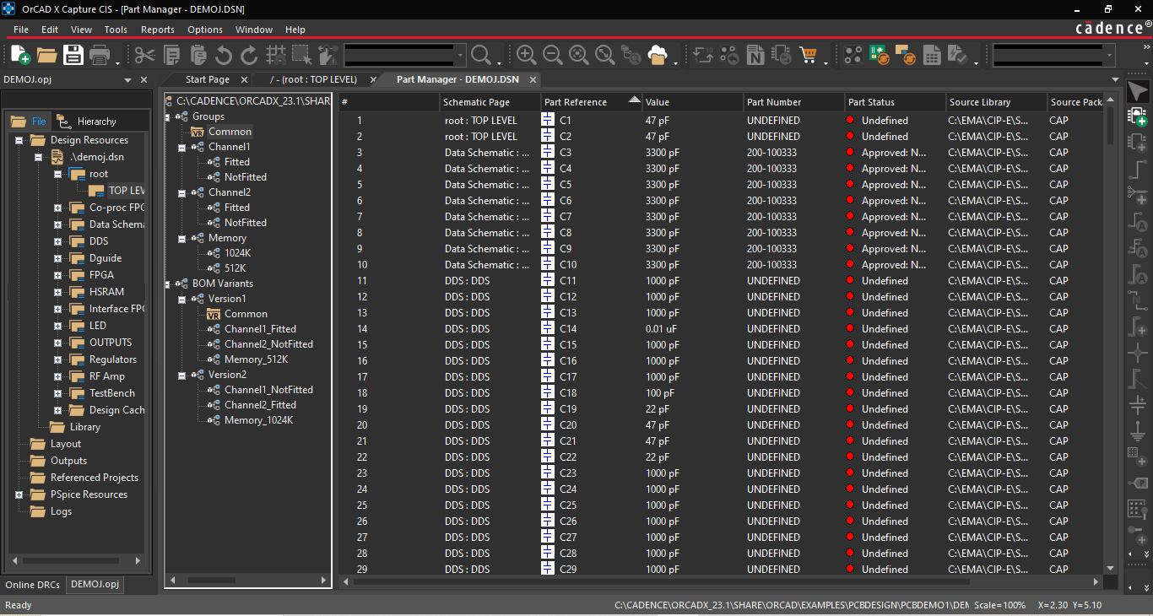Expand the DDS folder in project tree
The width and height of the screenshot is (1153, 616).
(x=57, y=241)
